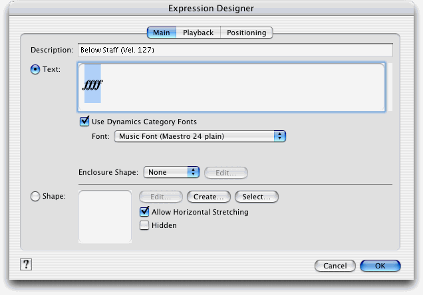Click the Cancel button
Viewport: 423px width, 295px height.
coord(335,266)
